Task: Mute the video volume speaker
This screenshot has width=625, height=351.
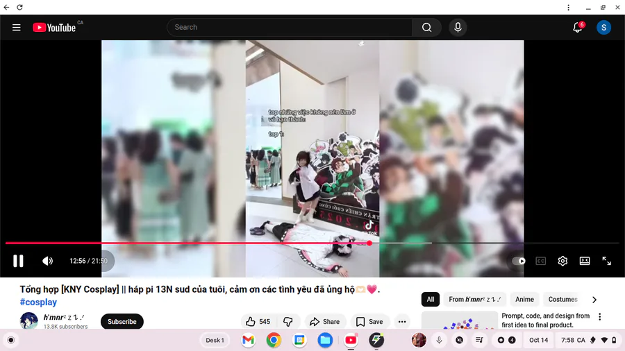Action: coord(47,261)
